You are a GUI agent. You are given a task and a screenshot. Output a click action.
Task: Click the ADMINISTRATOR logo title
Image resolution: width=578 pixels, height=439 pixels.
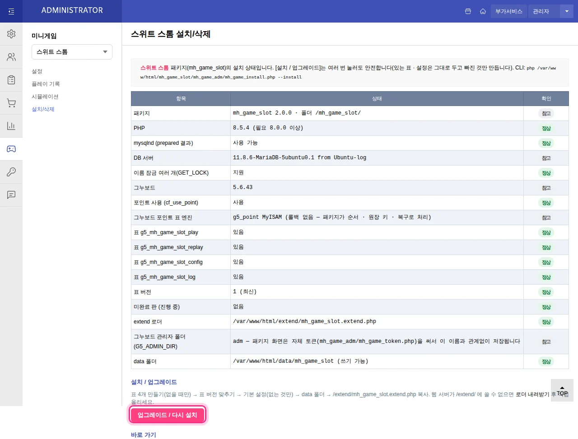(72, 10)
